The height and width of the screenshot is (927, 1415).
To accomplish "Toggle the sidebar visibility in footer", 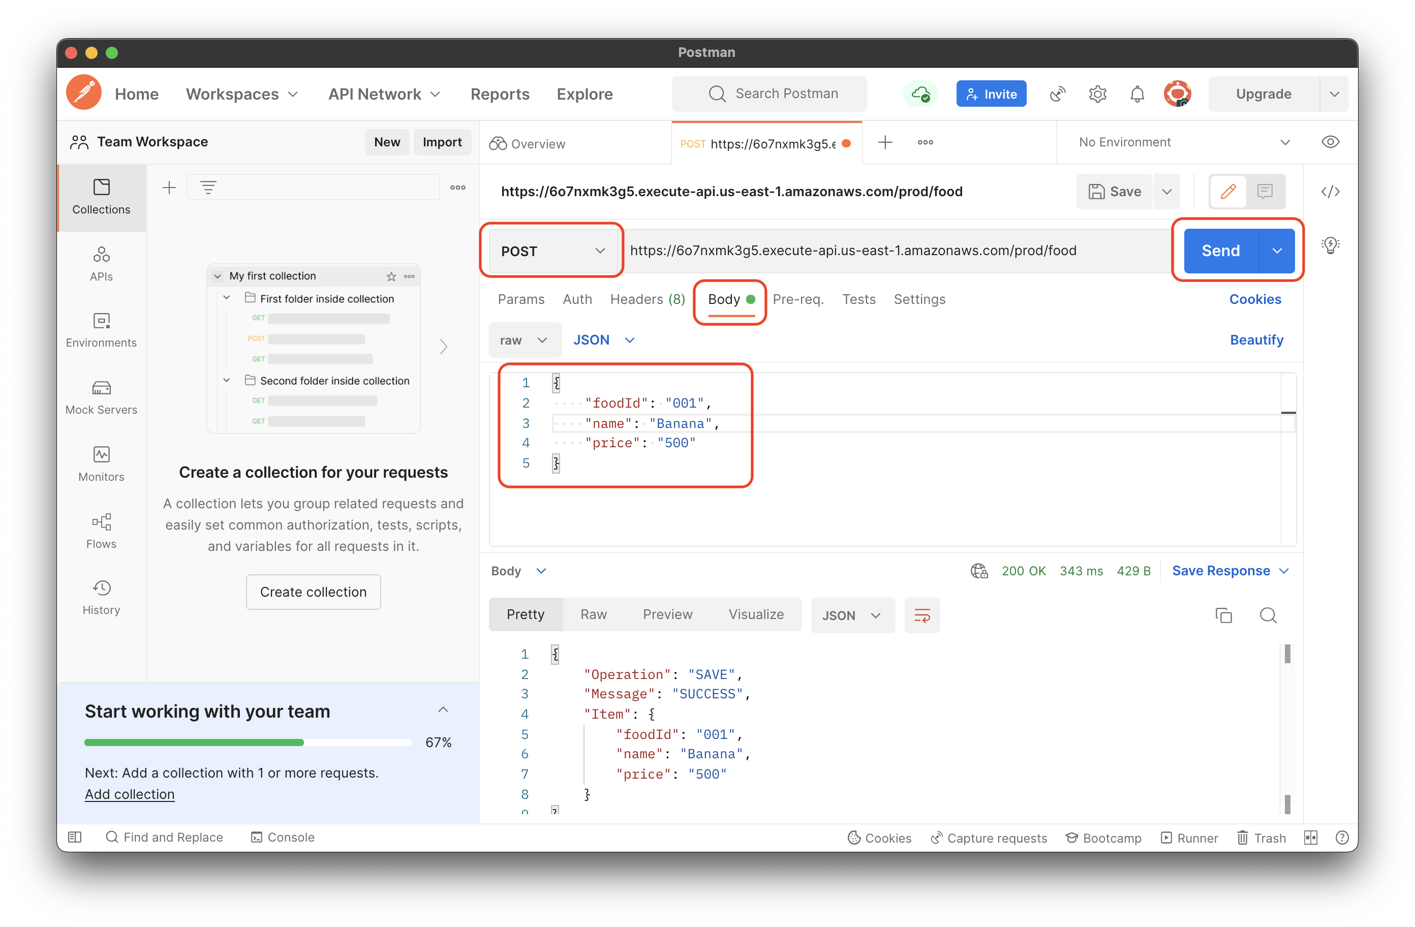I will tap(75, 837).
